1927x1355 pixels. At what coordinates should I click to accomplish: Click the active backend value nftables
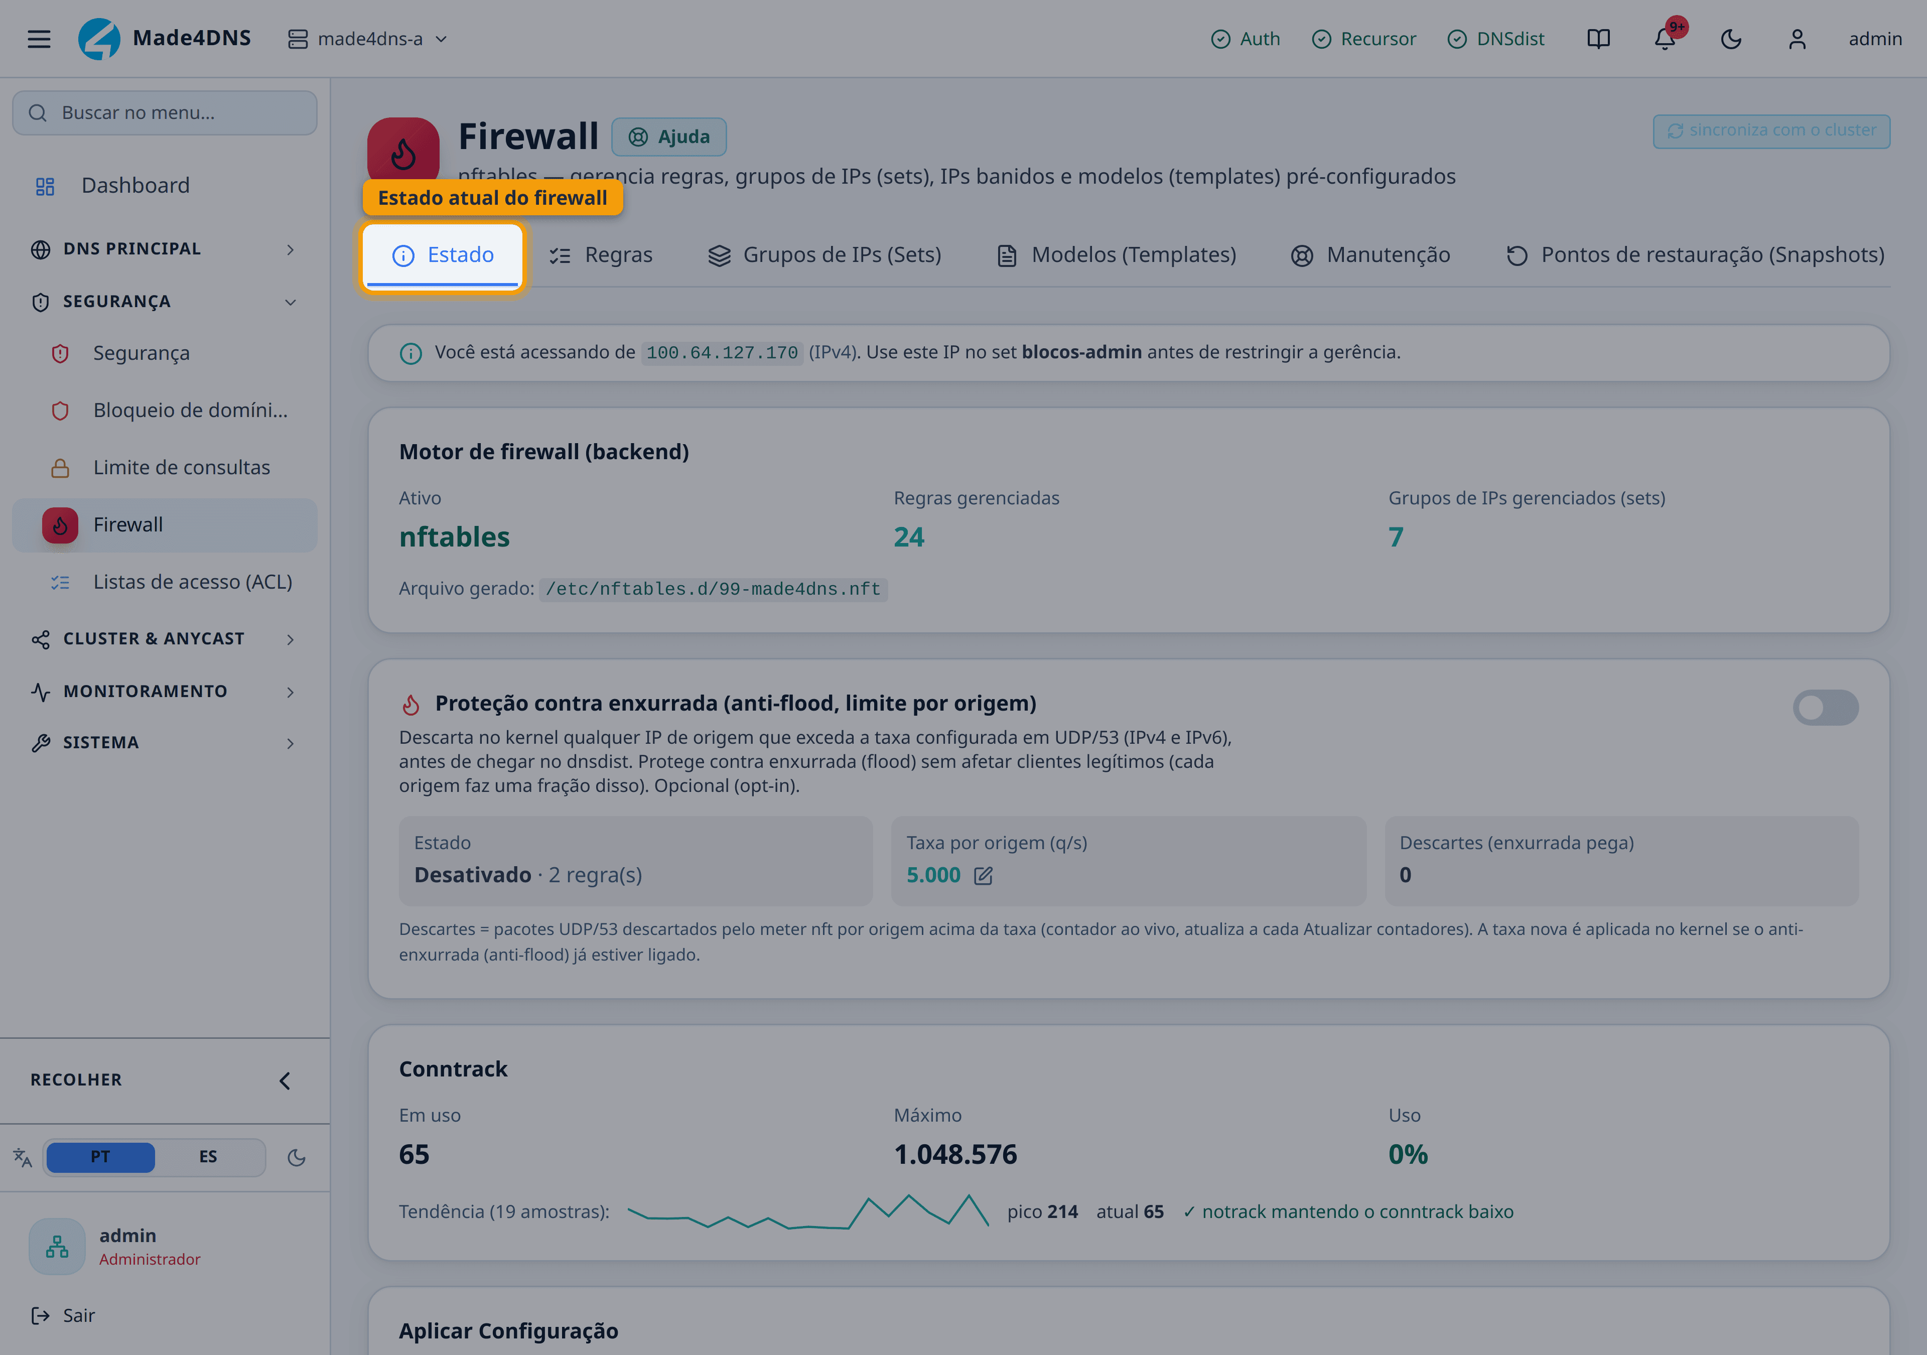click(x=454, y=537)
